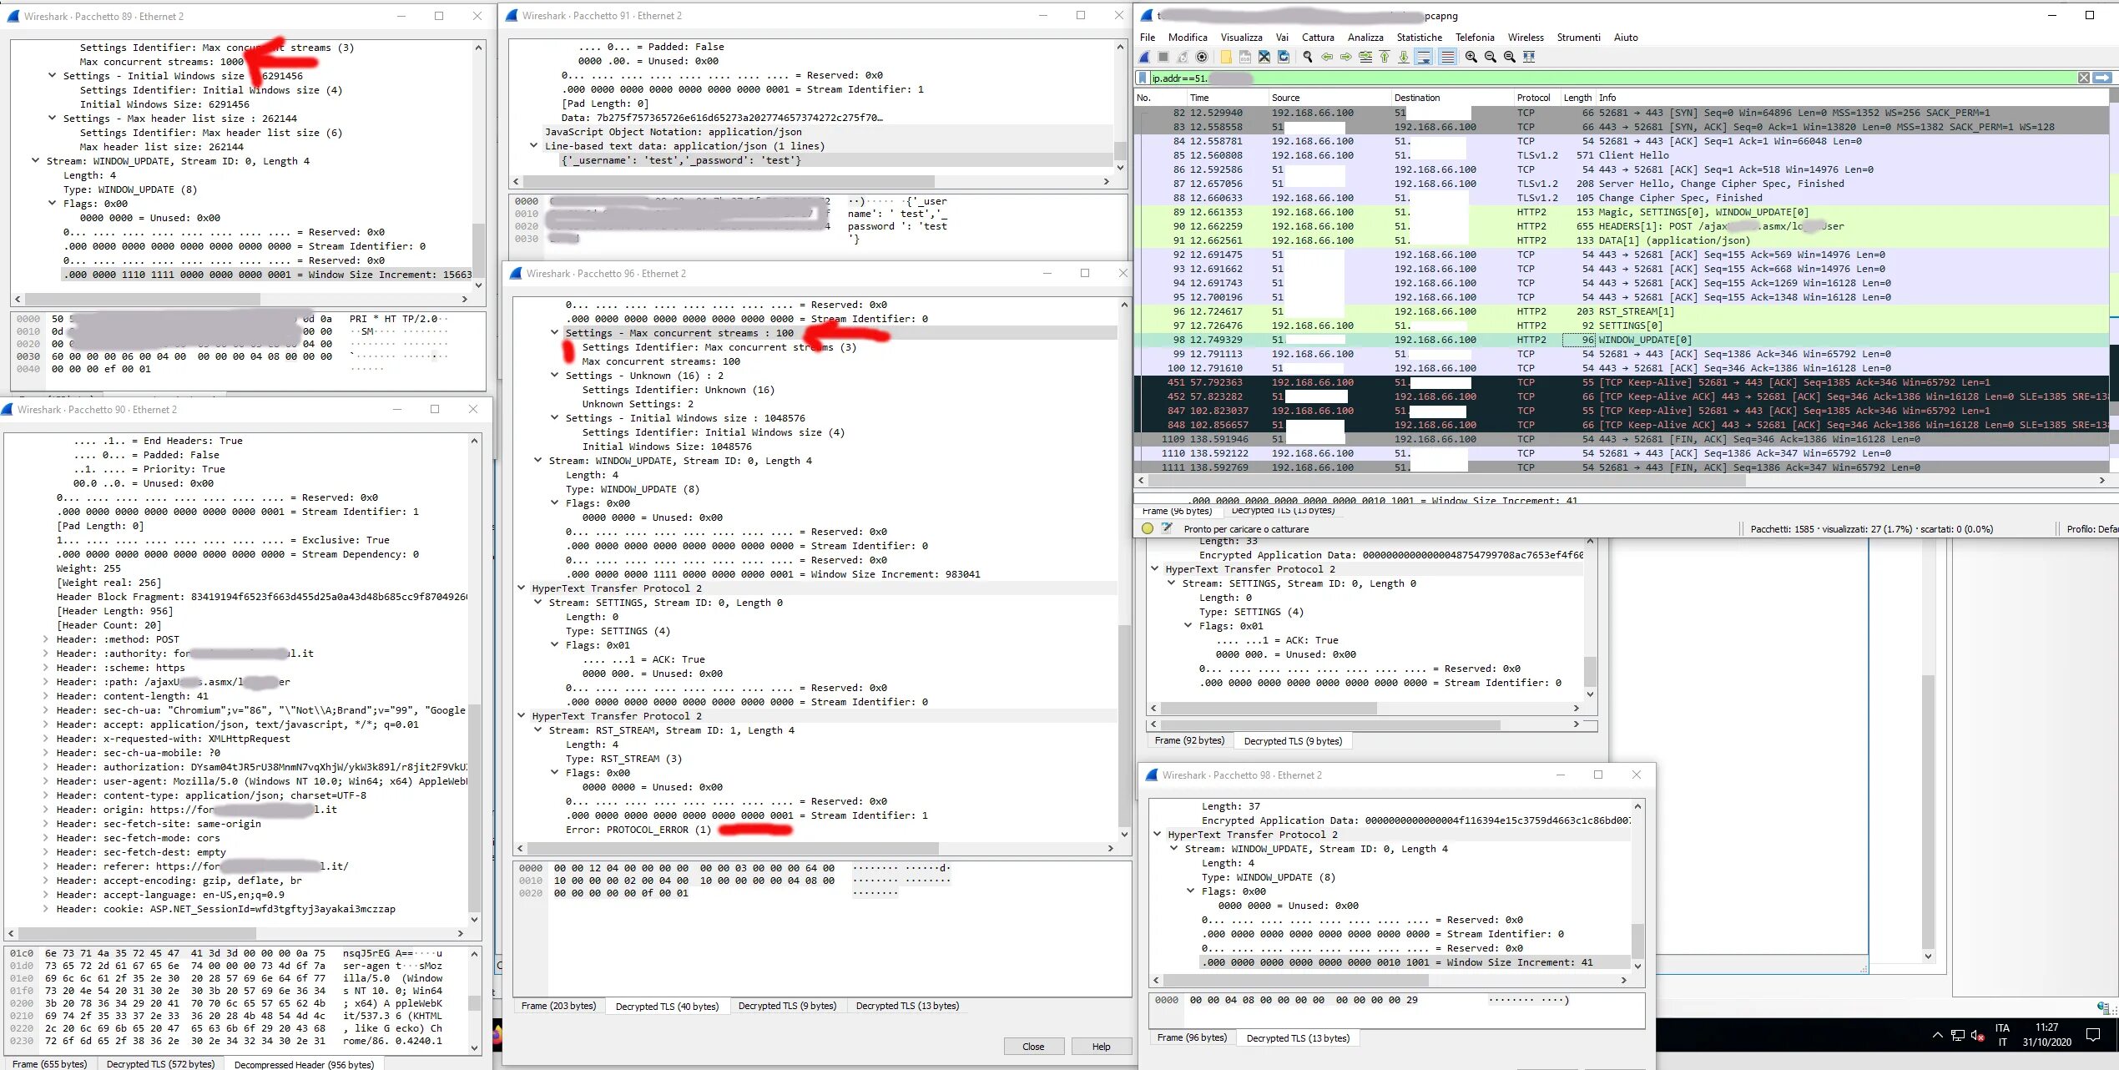Open capture options gear icon
The width and height of the screenshot is (2119, 1070).
point(1202,57)
